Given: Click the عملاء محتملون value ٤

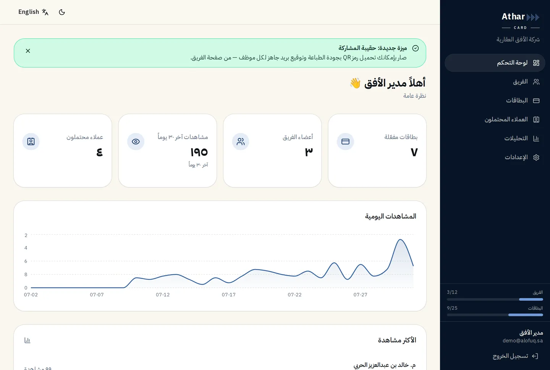Looking at the screenshot, I should click(x=99, y=152).
